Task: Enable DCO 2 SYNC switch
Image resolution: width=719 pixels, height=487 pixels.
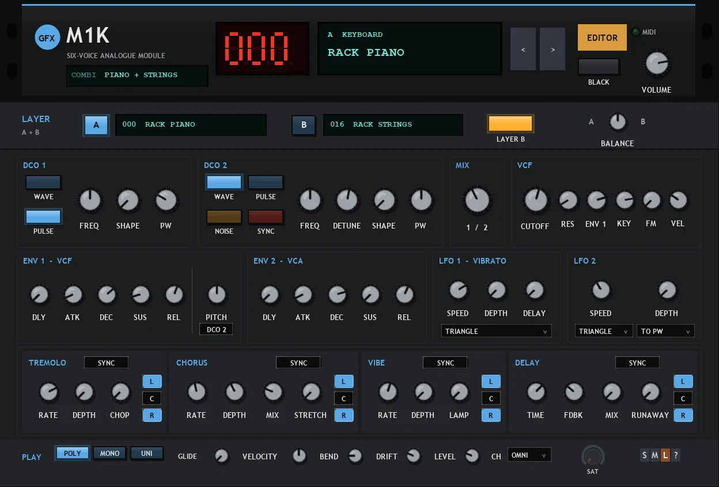Action: 266,217
